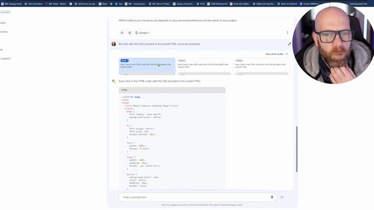Open the BBC iPlayer bookmark
The image size is (374, 210).
(57, 4)
